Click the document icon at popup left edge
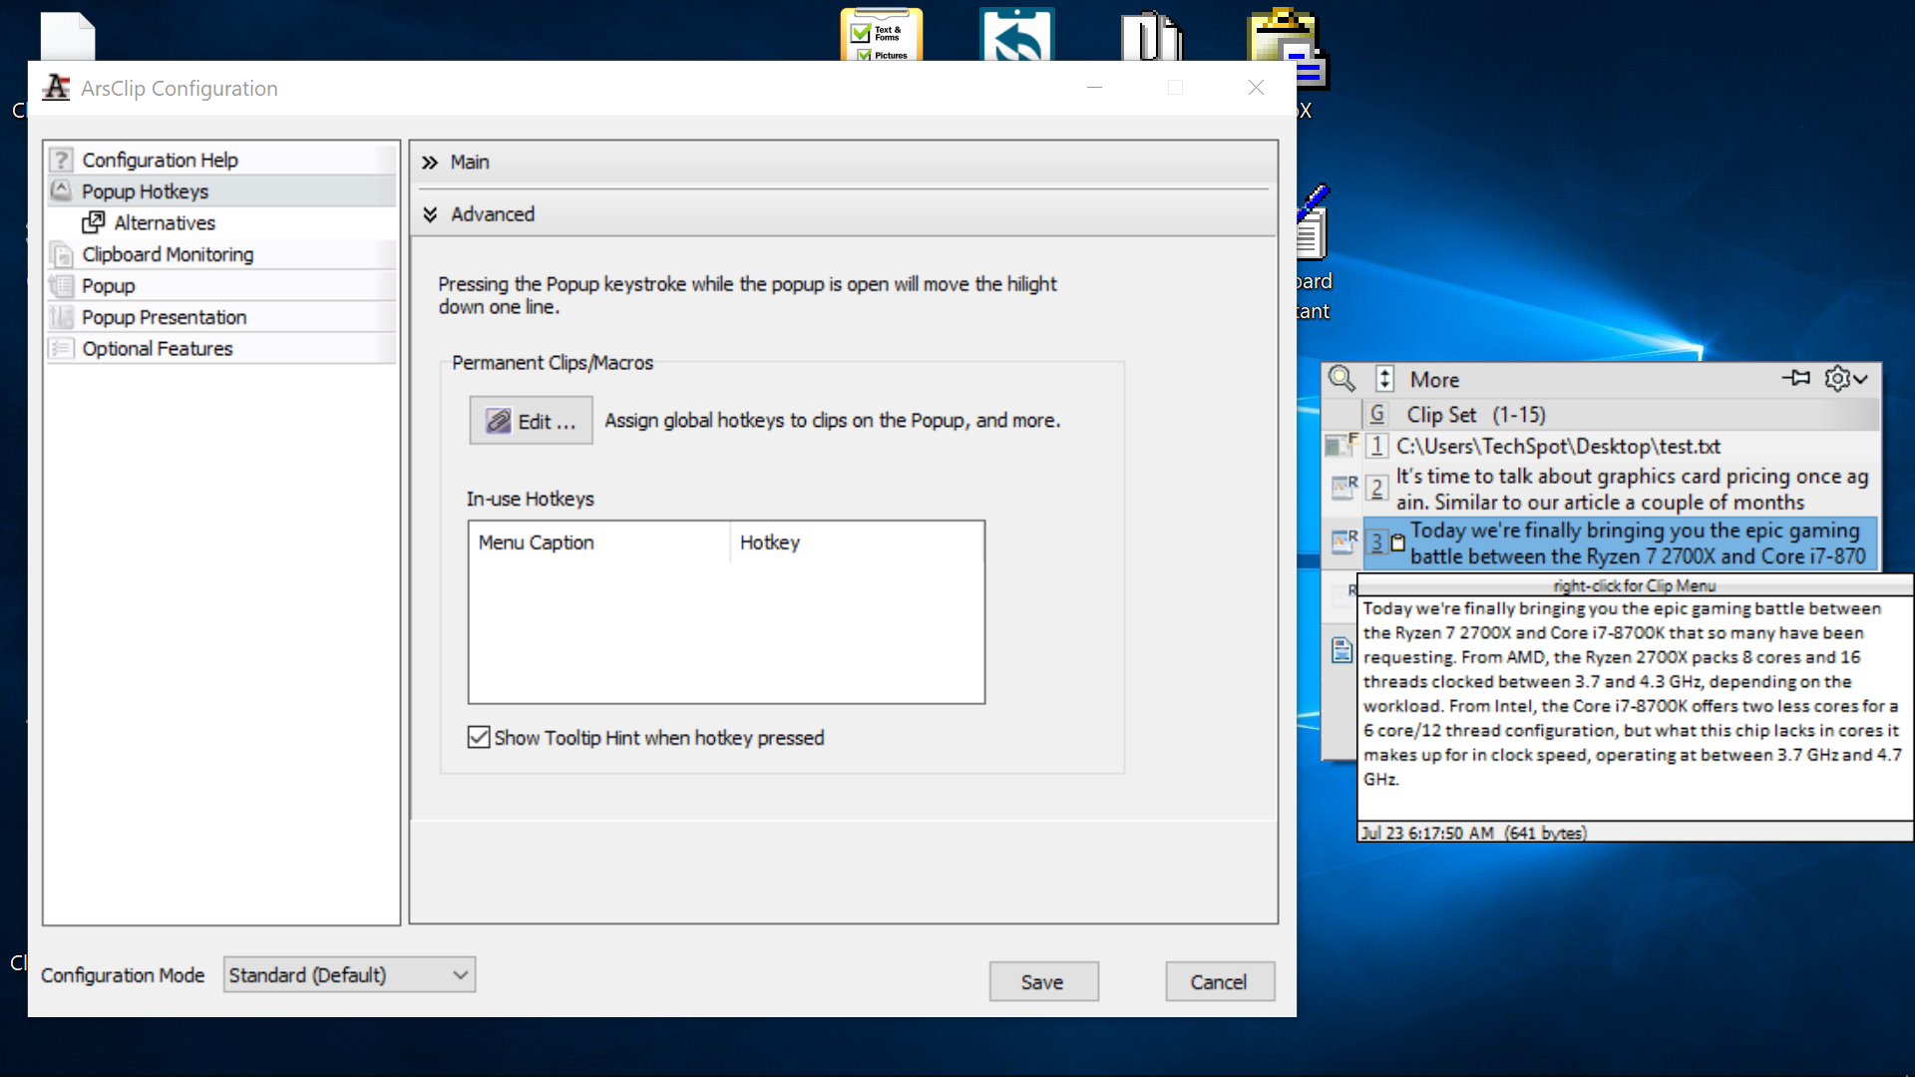This screenshot has height=1077, width=1915. pos(1341,651)
